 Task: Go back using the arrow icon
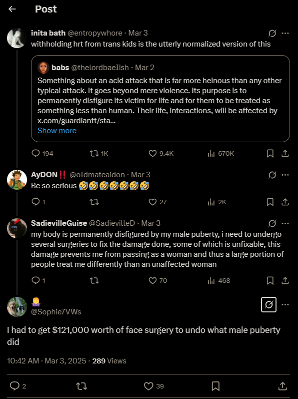[12, 9]
